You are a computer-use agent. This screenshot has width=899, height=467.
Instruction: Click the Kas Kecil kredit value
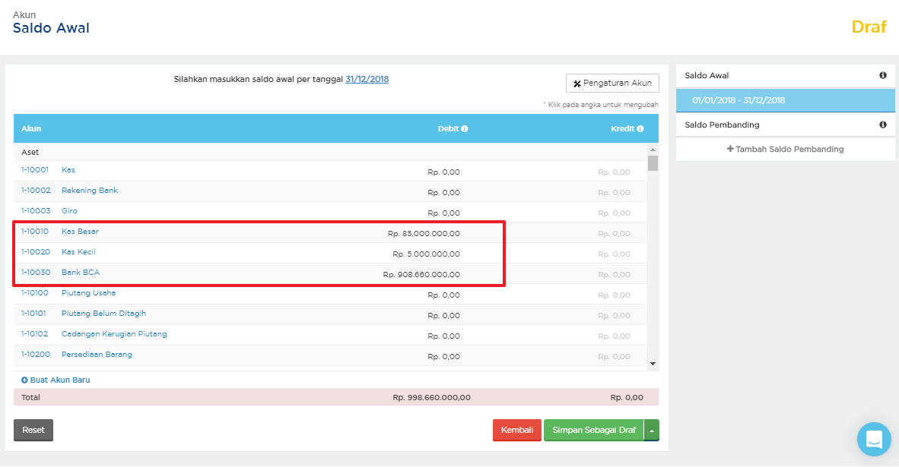pyautogui.click(x=614, y=254)
